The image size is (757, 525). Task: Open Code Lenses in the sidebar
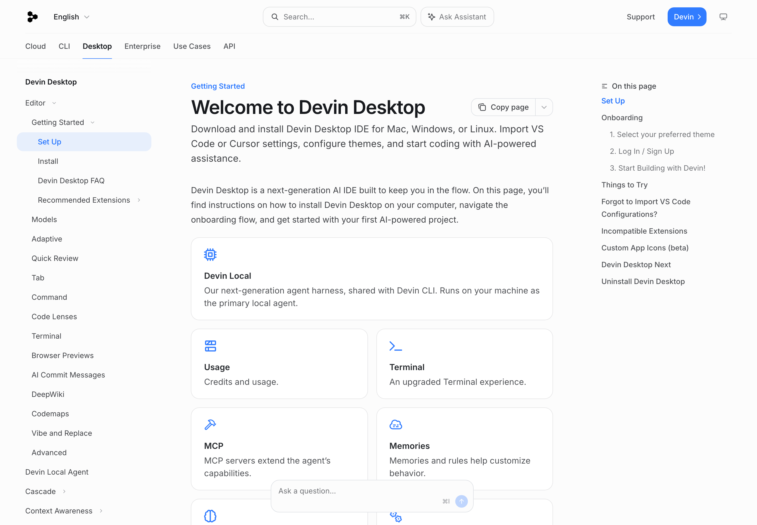point(54,317)
